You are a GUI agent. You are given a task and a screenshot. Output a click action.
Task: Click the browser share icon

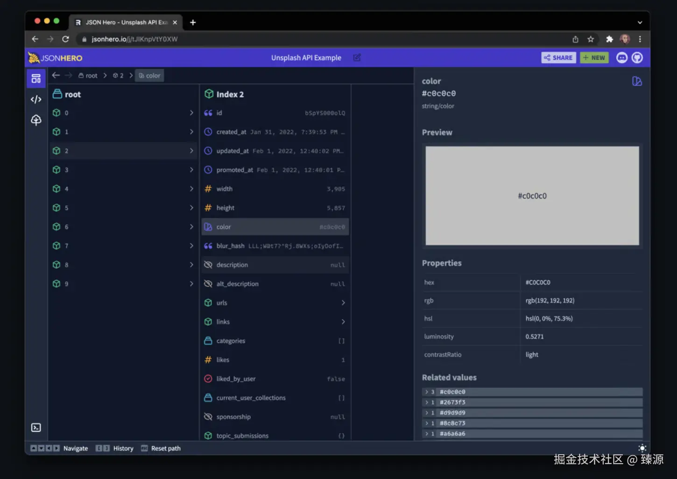click(x=575, y=39)
